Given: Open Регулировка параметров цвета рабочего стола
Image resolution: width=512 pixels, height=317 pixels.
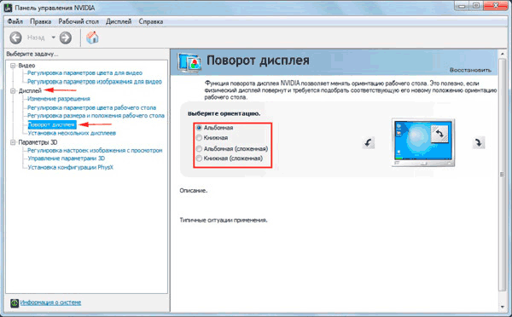Looking at the screenshot, I should (x=92, y=107).
